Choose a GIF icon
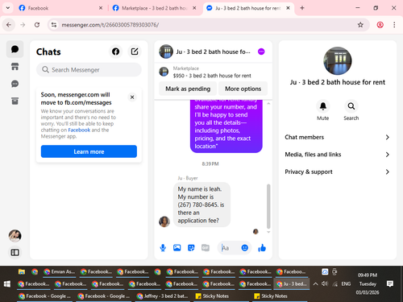The height and width of the screenshot is (302, 403). click(206, 248)
